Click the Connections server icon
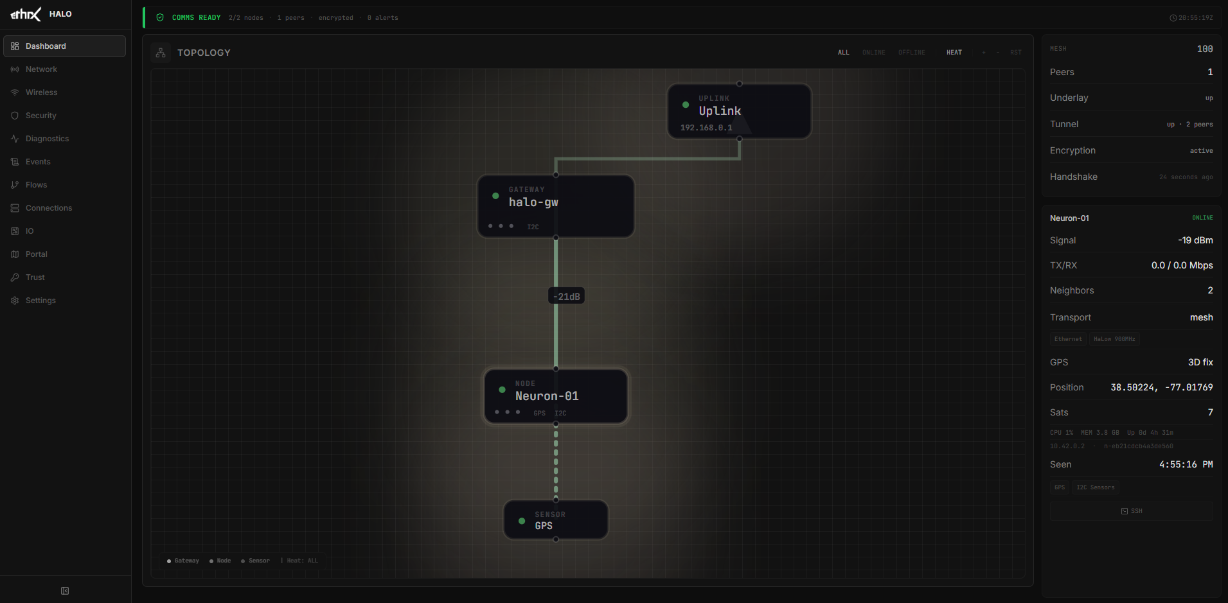1228x603 pixels. click(x=15, y=208)
